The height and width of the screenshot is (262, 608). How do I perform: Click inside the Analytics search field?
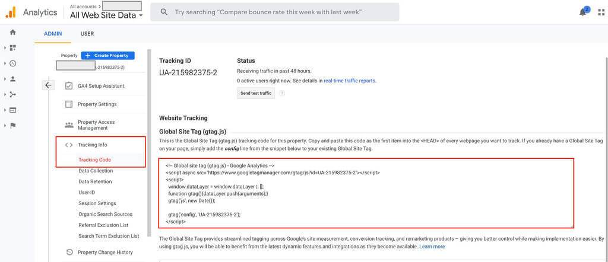pyautogui.click(x=274, y=12)
